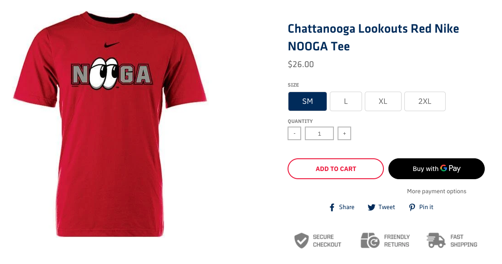502x264 pixels.
Task: Open the red NOOGA tee product image
Action: point(110,124)
